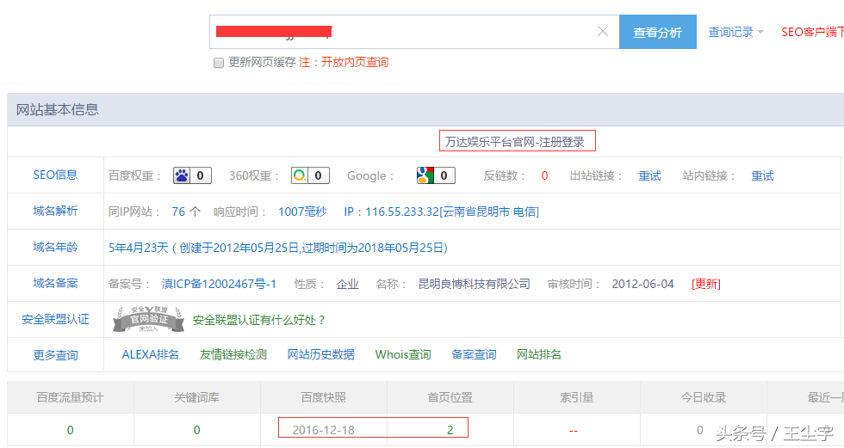Screen dimensions: 844x448
Task: Click the company name 昆明良博科技有限公司
Action: click(475, 284)
